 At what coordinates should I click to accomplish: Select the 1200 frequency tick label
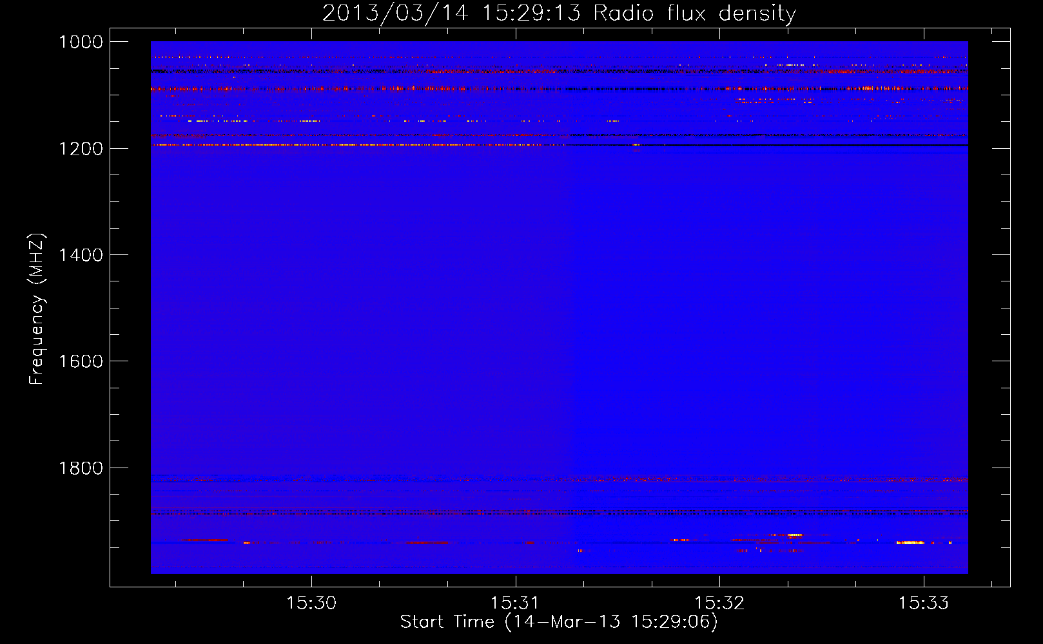tap(81, 149)
